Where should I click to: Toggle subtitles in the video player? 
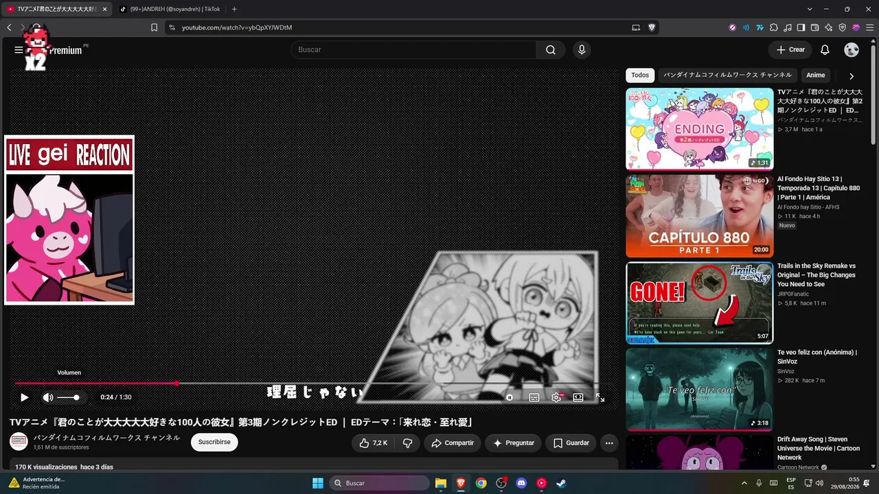534,397
